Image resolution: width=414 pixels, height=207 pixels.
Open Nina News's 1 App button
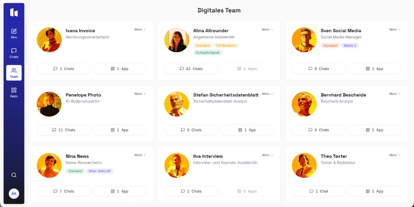pyautogui.click(x=120, y=191)
